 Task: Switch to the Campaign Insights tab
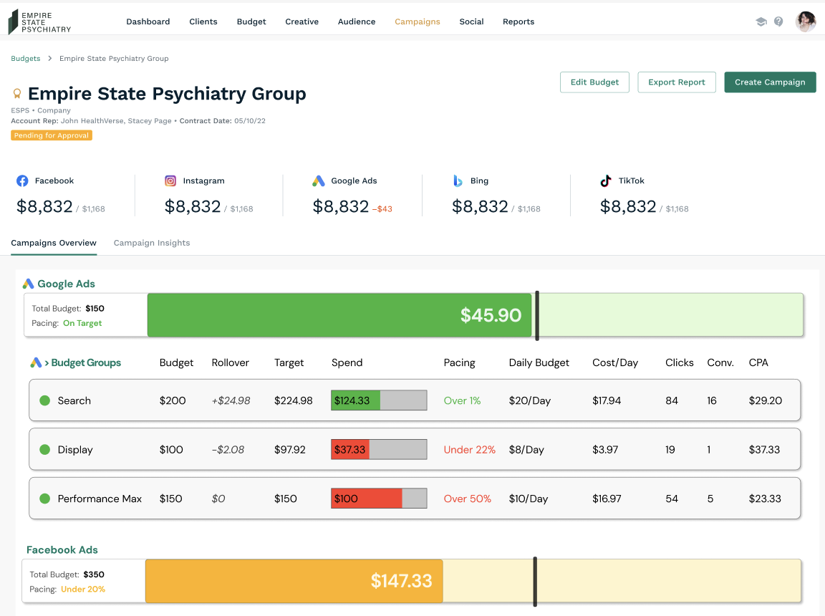152,243
